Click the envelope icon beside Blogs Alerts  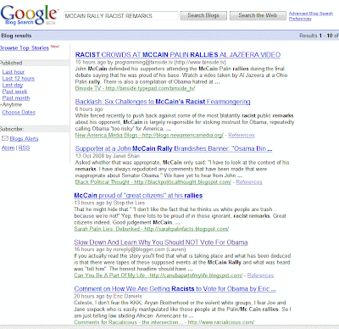pos(5,138)
